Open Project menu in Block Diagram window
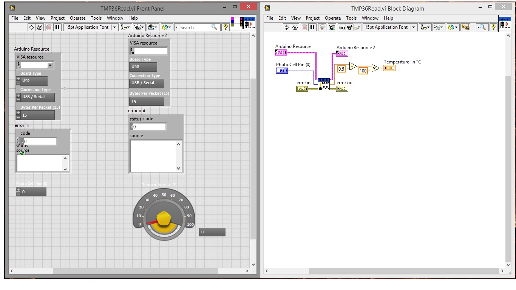Screen dimensions: 516x290 (313, 18)
